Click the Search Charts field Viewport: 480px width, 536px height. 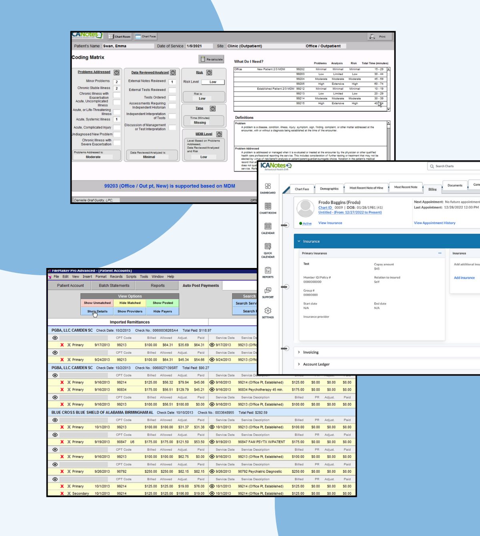click(454, 166)
